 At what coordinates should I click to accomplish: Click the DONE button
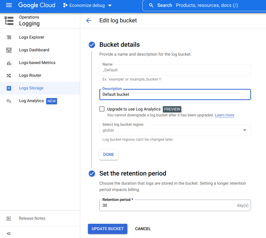click(109, 155)
